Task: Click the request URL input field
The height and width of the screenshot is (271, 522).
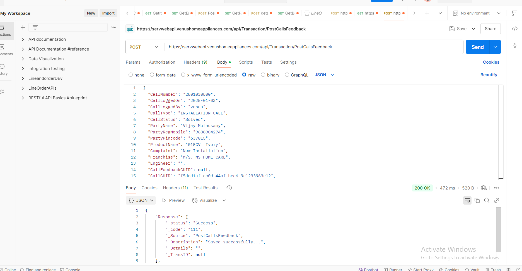Action: (x=312, y=47)
